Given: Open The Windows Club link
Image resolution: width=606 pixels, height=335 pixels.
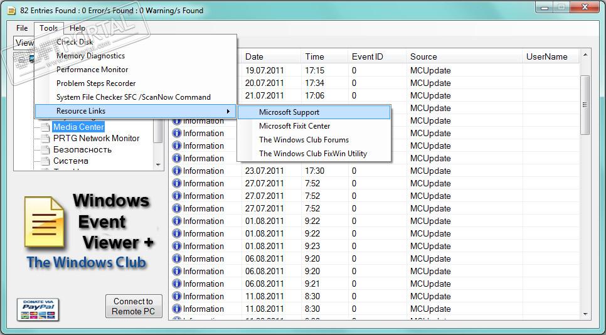Looking at the screenshot, I should (x=87, y=262).
